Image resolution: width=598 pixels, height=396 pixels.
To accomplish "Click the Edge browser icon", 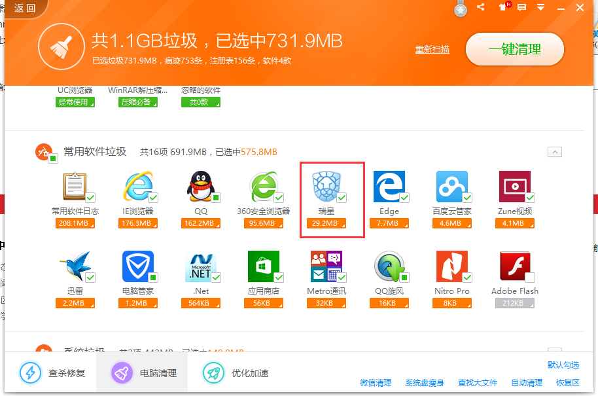I will pyautogui.click(x=389, y=186).
